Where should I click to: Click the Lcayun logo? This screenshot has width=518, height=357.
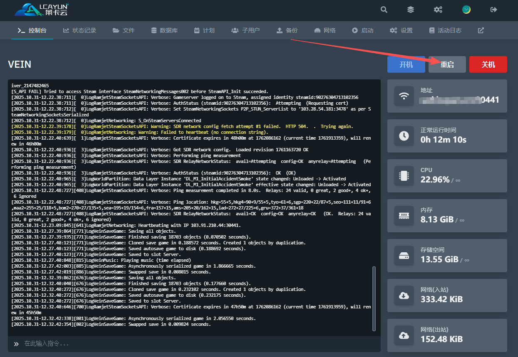pos(42,10)
